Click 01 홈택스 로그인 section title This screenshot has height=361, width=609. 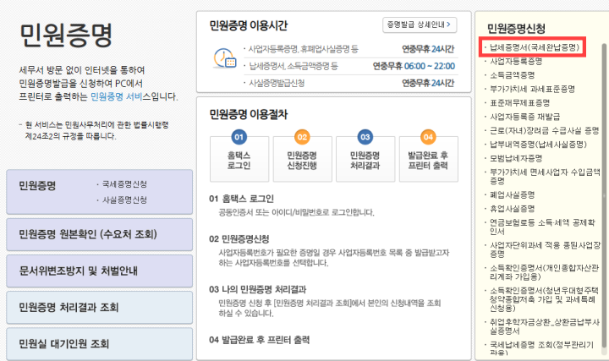pyautogui.click(x=242, y=199)
